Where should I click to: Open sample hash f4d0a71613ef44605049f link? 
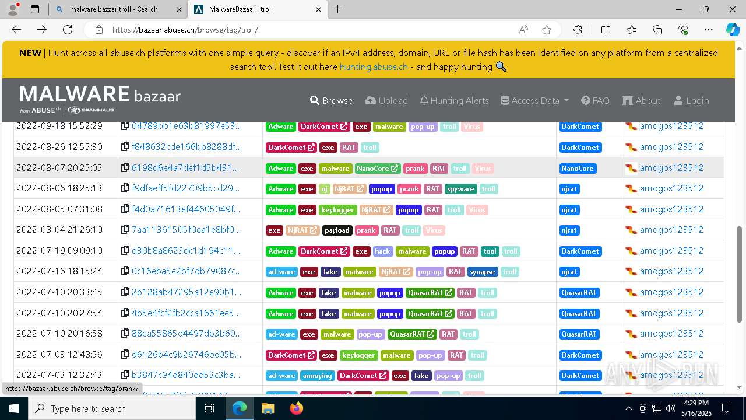(x=186, y=209)
